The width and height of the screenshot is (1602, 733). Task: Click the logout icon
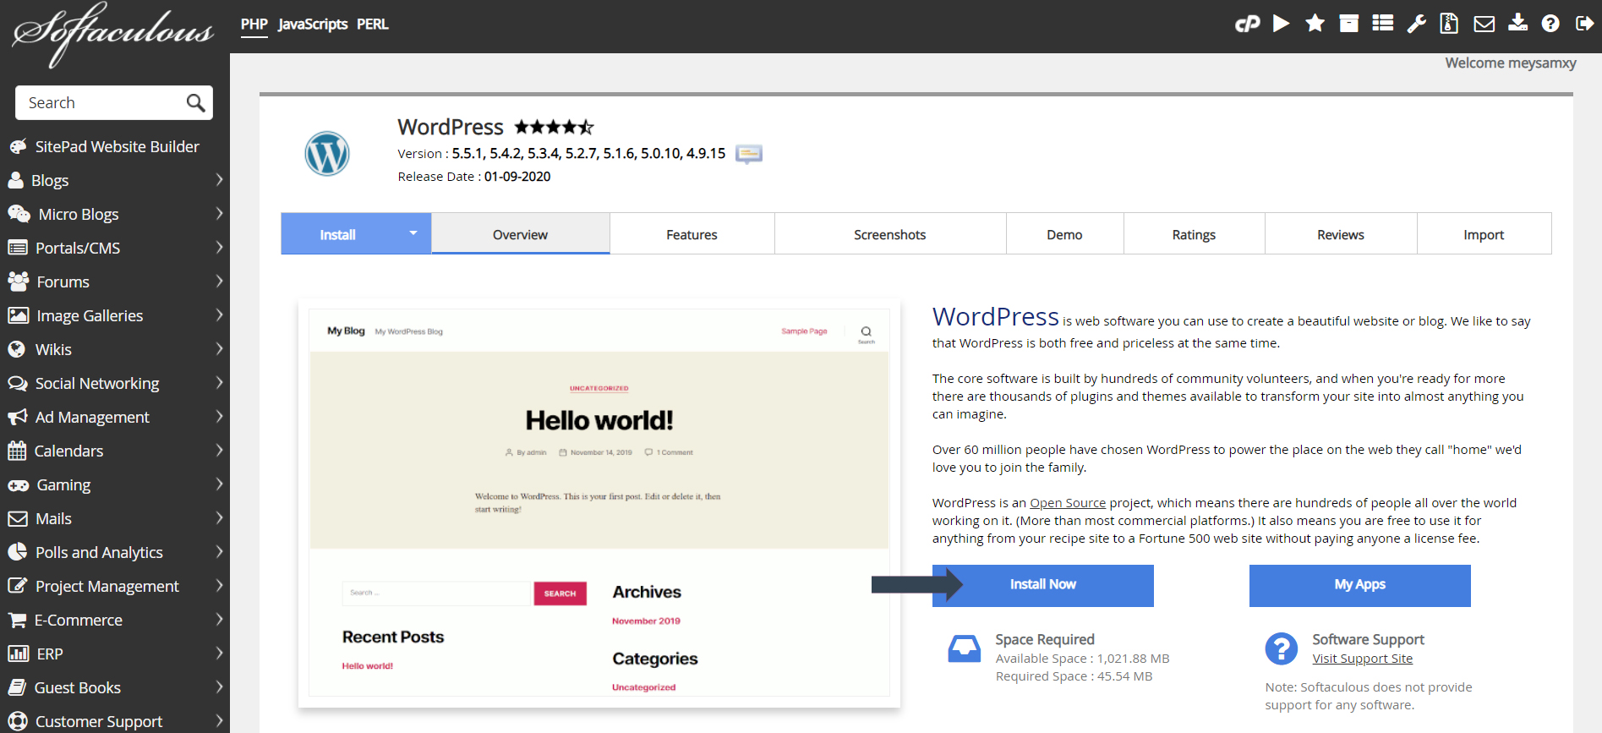click(1584, 24)
